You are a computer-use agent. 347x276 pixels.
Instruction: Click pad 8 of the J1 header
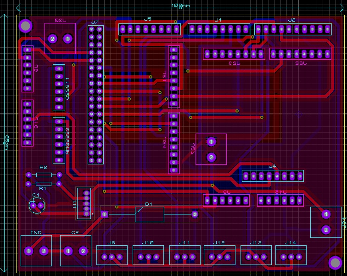click(x=192, y=29)
